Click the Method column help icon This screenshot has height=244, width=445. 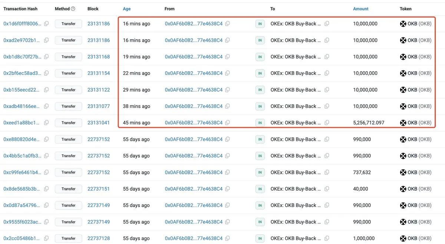[x=73, y=9]
